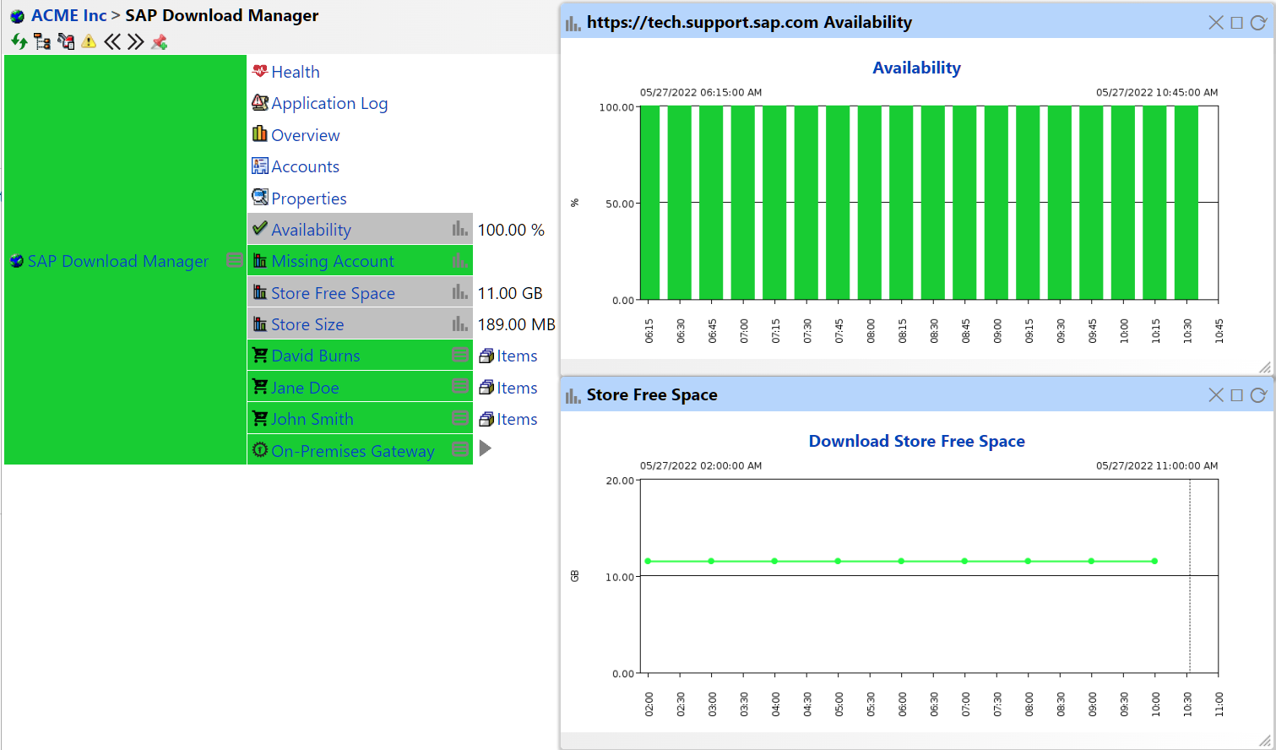This screenshot has width=1276, height=750.
Task: Close the Availability chart panel
Action: 1216,23
